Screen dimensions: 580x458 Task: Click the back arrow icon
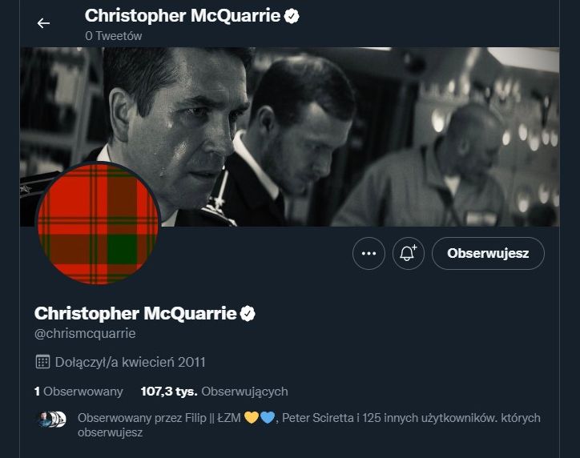tap(43, 23)
